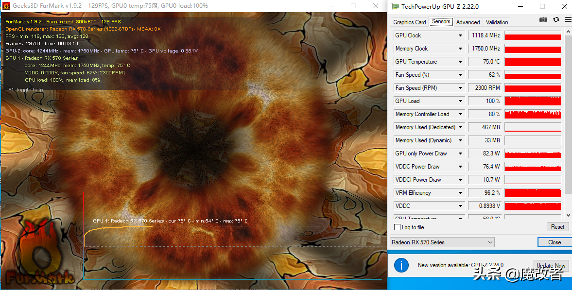Click the 467 MB dedicated memory value
572x290 pixels.
[x=485, y=127]
